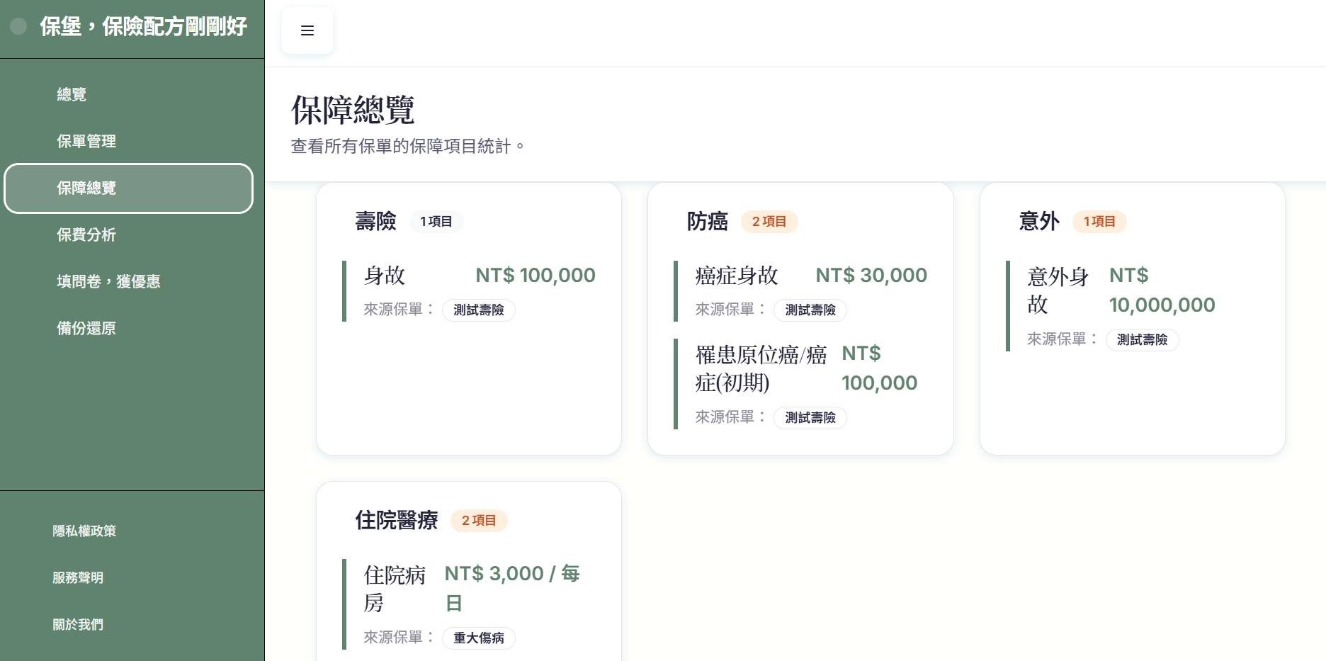The width and height of the screenshot is (1326, 661).
Task: Visit the 隱私權政策 link
Action: coord(84,531)
